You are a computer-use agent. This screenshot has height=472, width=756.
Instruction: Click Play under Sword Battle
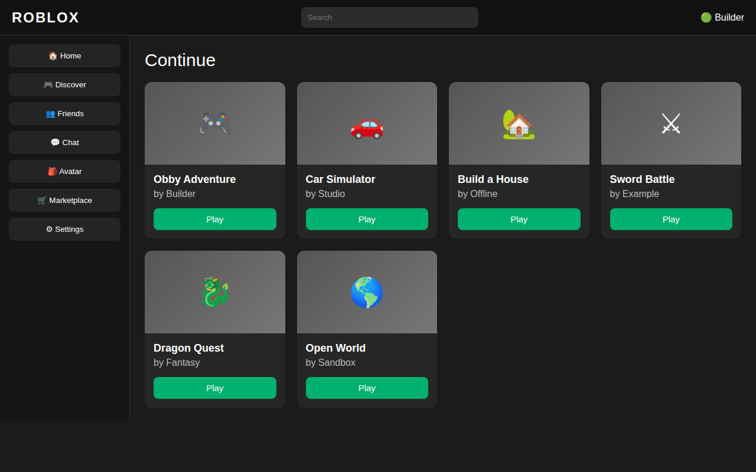pos(671,219)
